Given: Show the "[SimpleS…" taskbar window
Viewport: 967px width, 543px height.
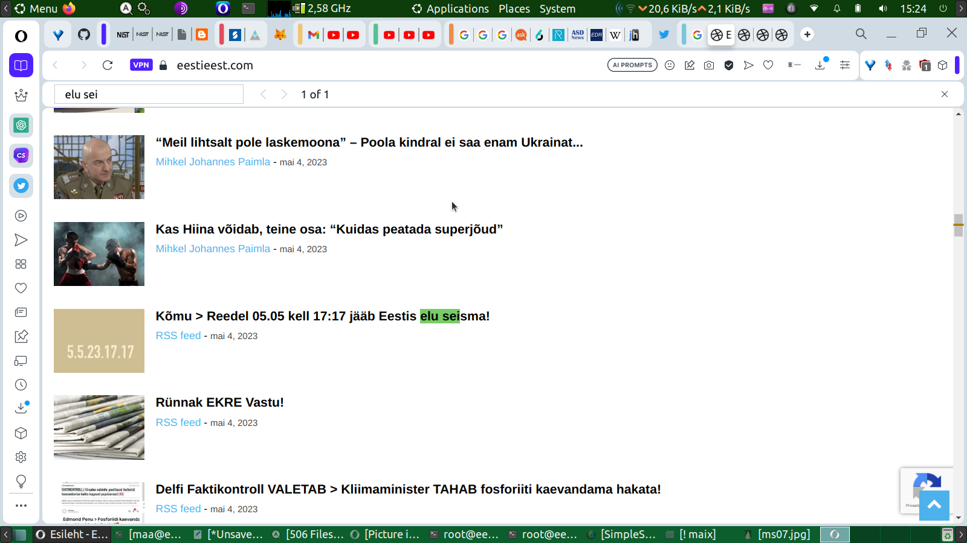Looking at the screenshot, I should click(623, 535).
